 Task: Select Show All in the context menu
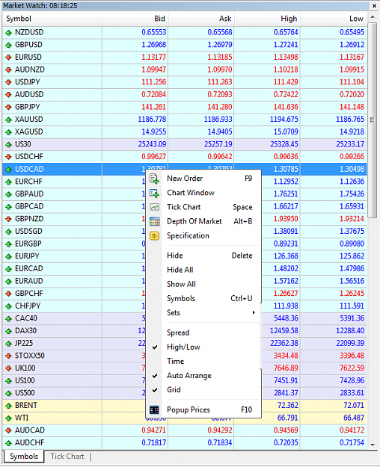click(x=203, y=284)
